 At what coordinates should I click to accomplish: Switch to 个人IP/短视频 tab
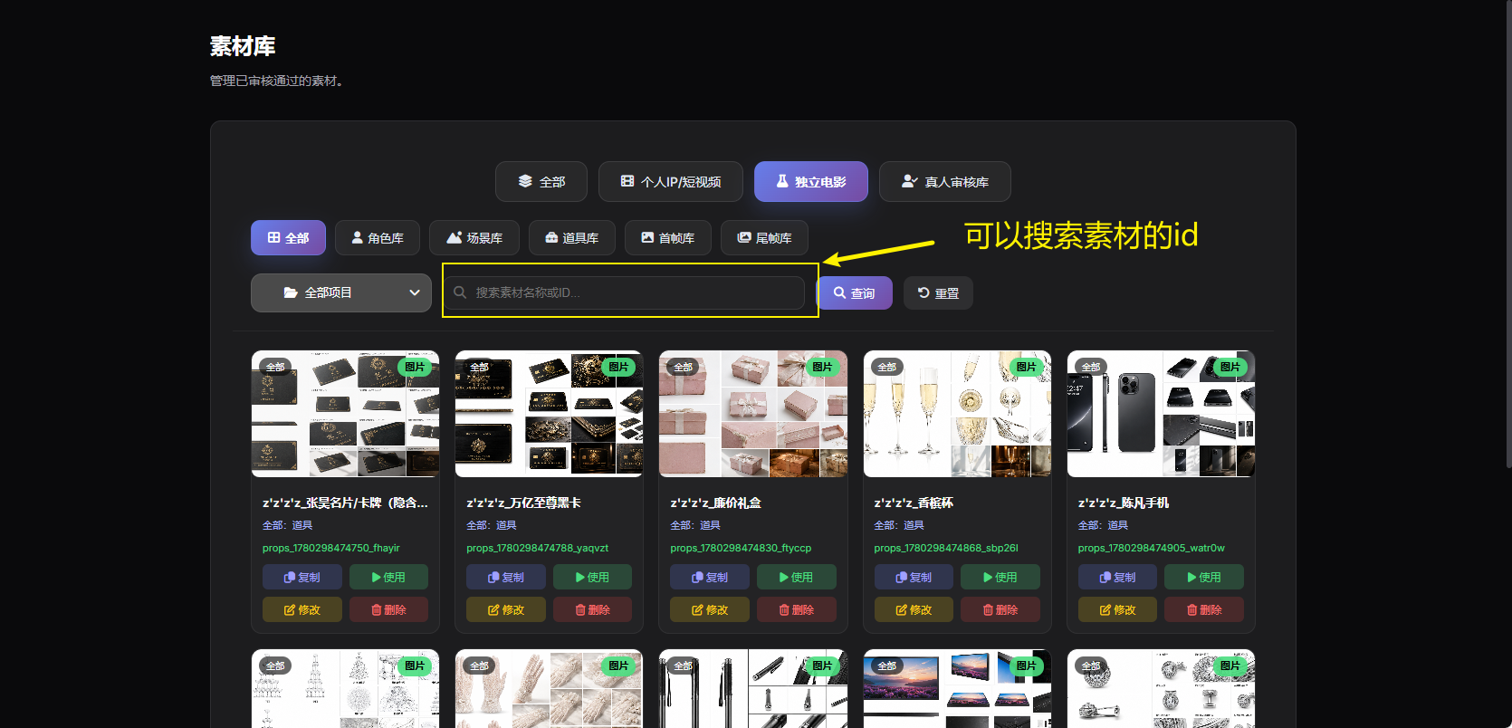[671, 182]
